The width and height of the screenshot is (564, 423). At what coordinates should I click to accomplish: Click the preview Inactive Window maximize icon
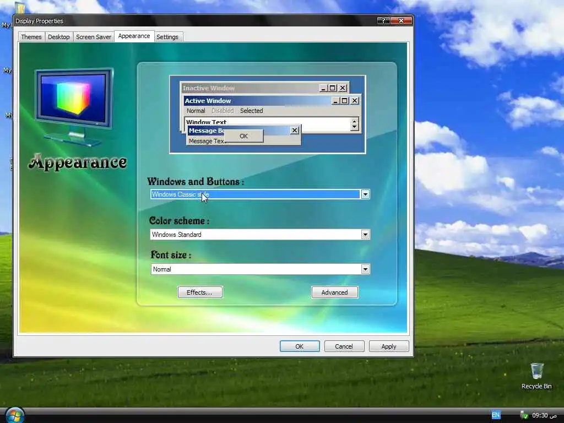(332, 88)
